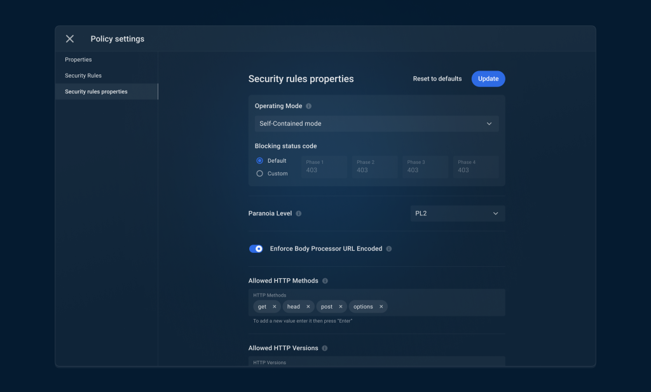
Task: Click info icon for Enforce Body Processor
Action: click(x=389, y=249)
